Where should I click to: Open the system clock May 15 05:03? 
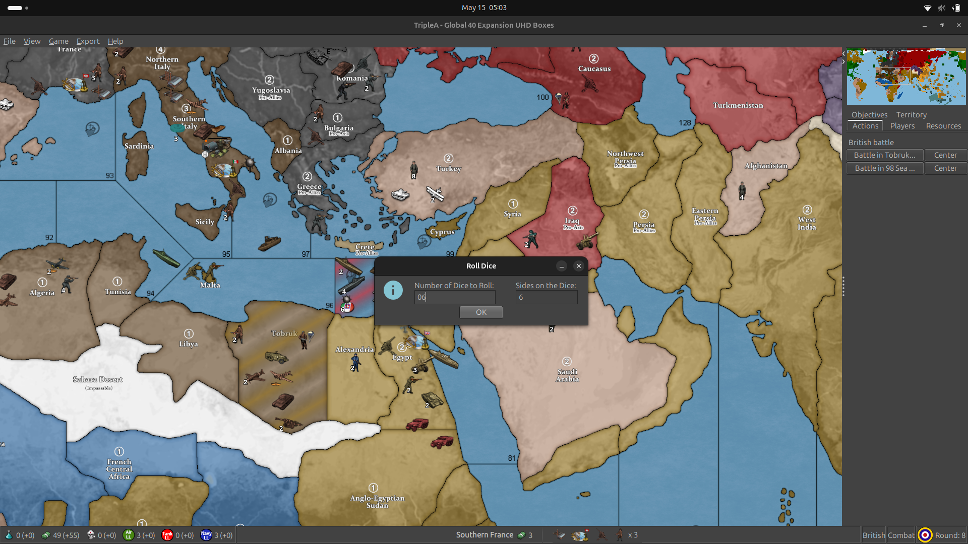pos(484,8)
